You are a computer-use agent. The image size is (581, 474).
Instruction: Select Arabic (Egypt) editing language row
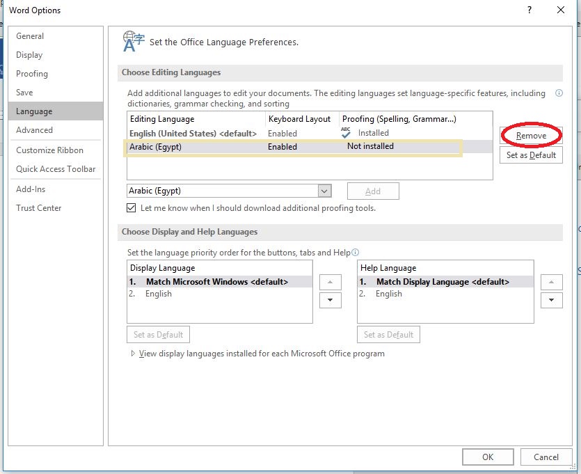point(310,147)
